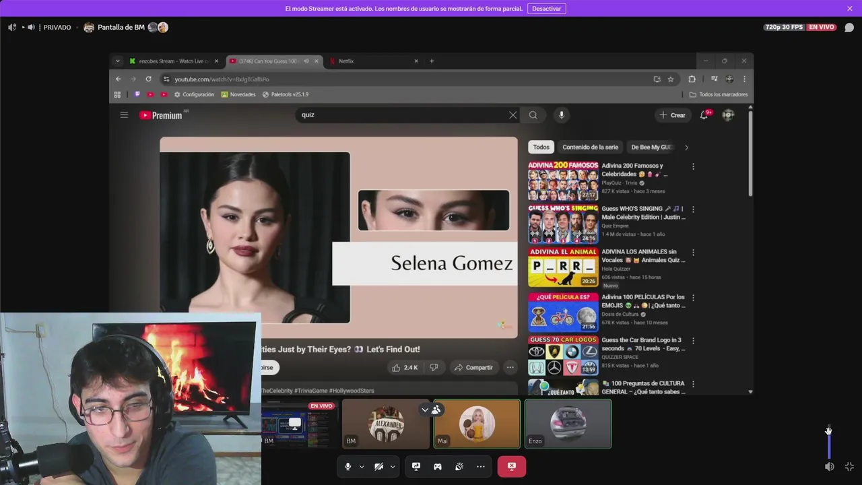862x485 pixels.
Task: Like the video with thumbs up 2.4 K
Action: [405, 367]
